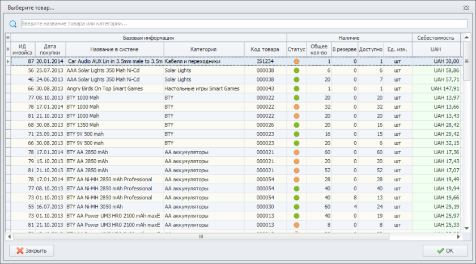Click the Себестоимость band header
Image resolution: width=476 pixels, height=264 pixels.
tap(435, 37)
